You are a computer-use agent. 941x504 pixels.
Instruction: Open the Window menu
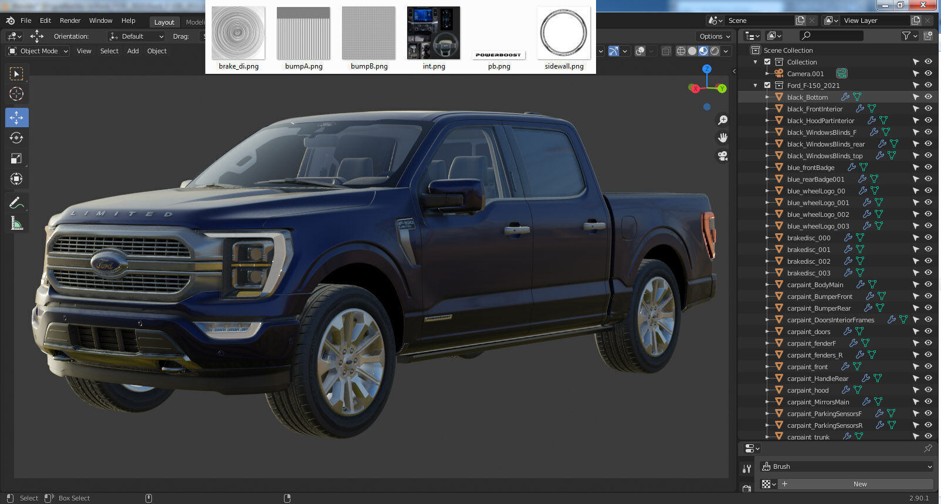101,21
